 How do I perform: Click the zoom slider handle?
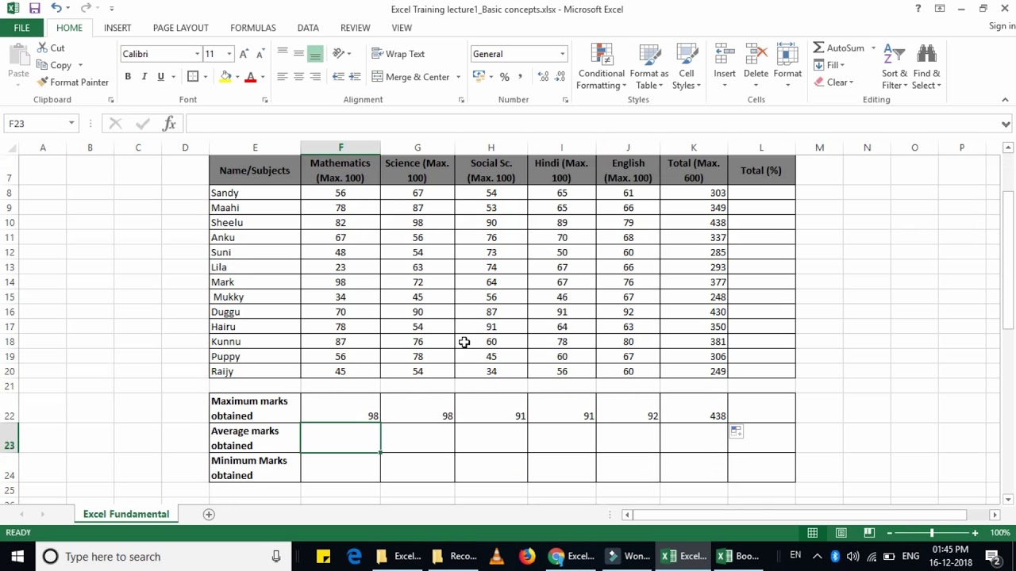tap(932, 533)
